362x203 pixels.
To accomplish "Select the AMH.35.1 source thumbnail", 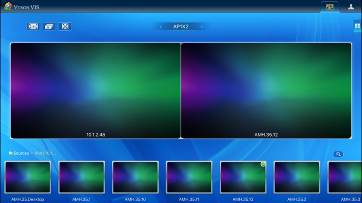I will point(82,177).
